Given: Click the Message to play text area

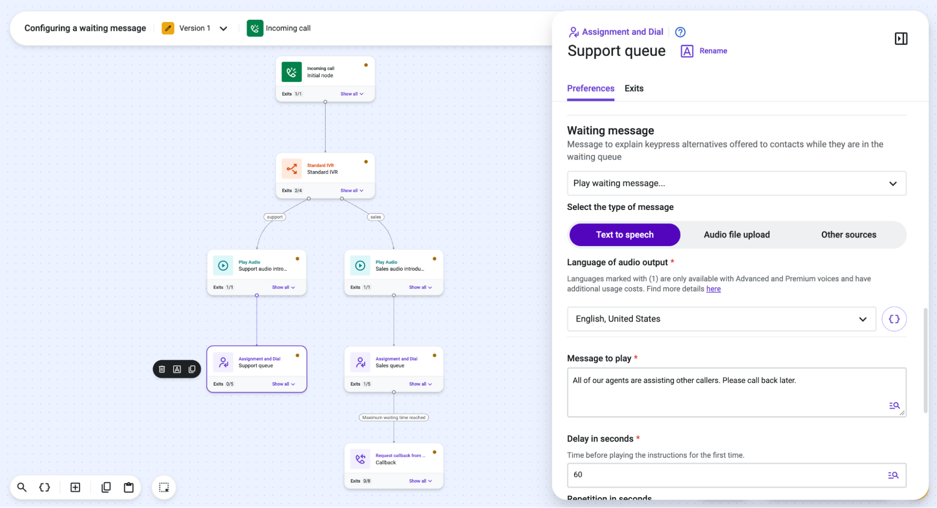Looking at the screenshot, I should (x=736, y=392).
